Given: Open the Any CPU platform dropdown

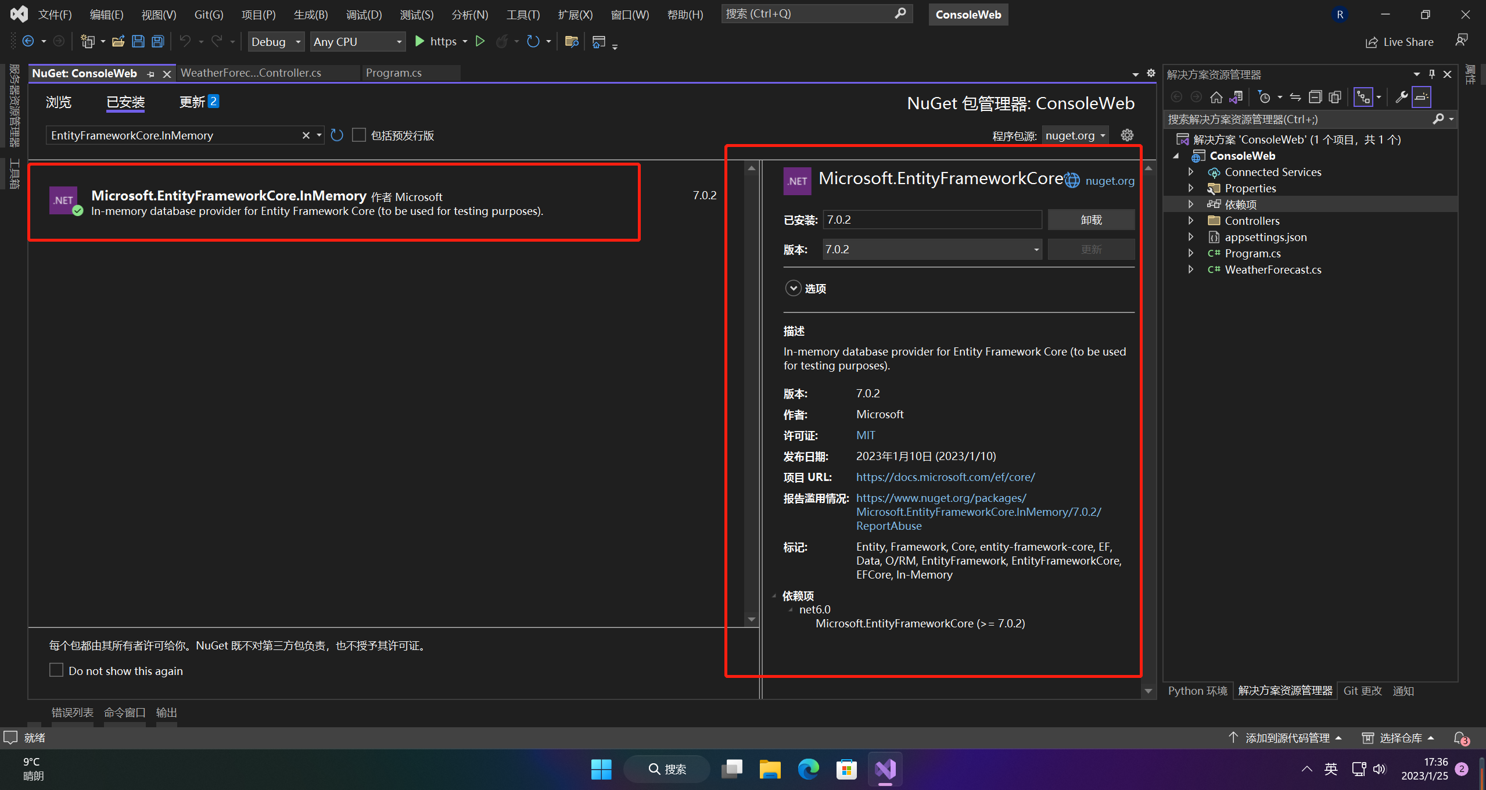Looking at the screenshot, I should tap(358, 42).
